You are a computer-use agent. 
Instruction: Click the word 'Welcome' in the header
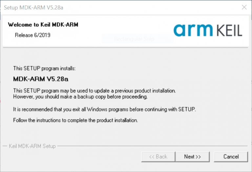click(x=19, y=25)
